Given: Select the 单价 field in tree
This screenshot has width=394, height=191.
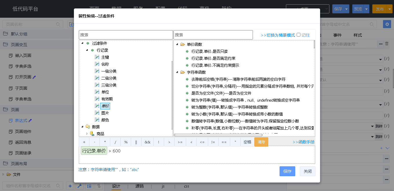Looking at the screenshot, I should (x=105, y=106).
